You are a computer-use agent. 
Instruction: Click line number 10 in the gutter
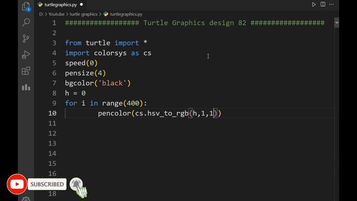click(x=52, y=113)
